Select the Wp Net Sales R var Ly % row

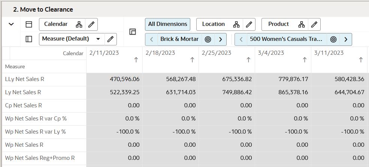tap(44, 132)
